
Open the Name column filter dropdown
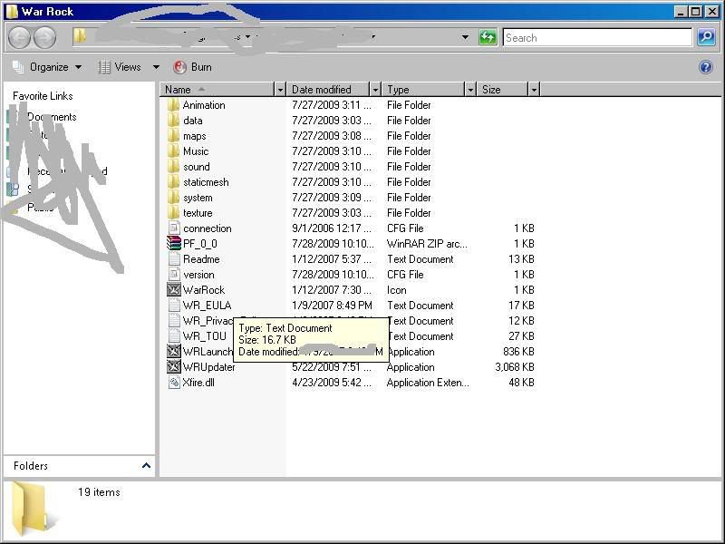[x=280, y=89]
